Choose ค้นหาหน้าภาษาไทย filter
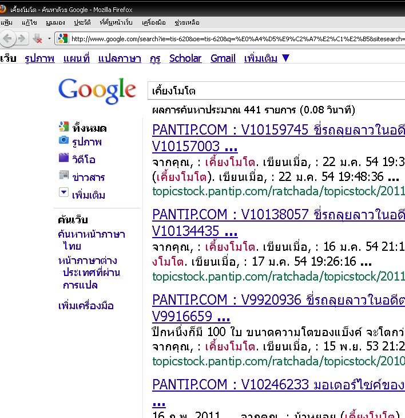 [92, 240]
